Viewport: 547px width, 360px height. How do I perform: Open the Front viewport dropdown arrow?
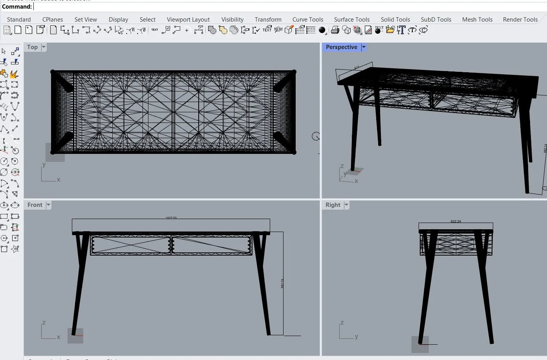tap(48, 205)
